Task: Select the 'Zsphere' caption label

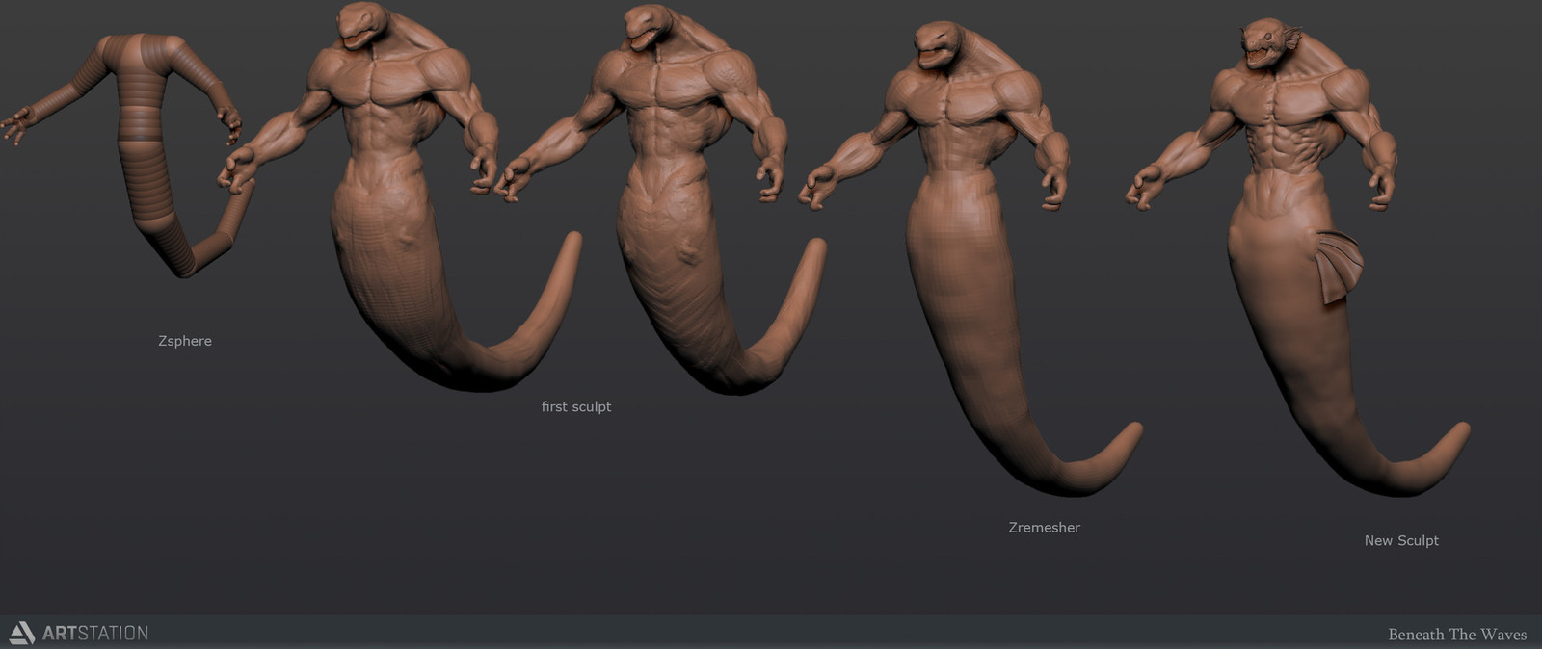Action: (185, 341)
